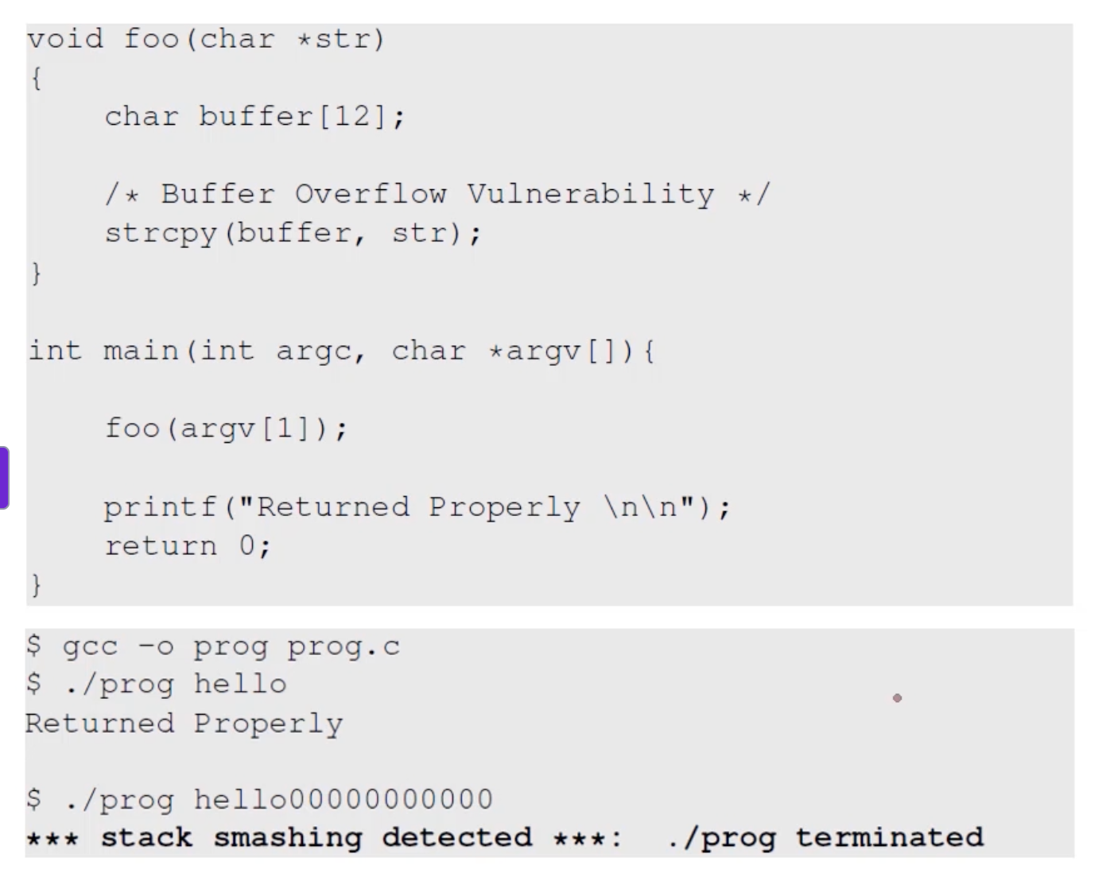Viewport: 1110px width, 873px height.
Task: Click the closing brace of foo
Action: [x=36, y=273]
